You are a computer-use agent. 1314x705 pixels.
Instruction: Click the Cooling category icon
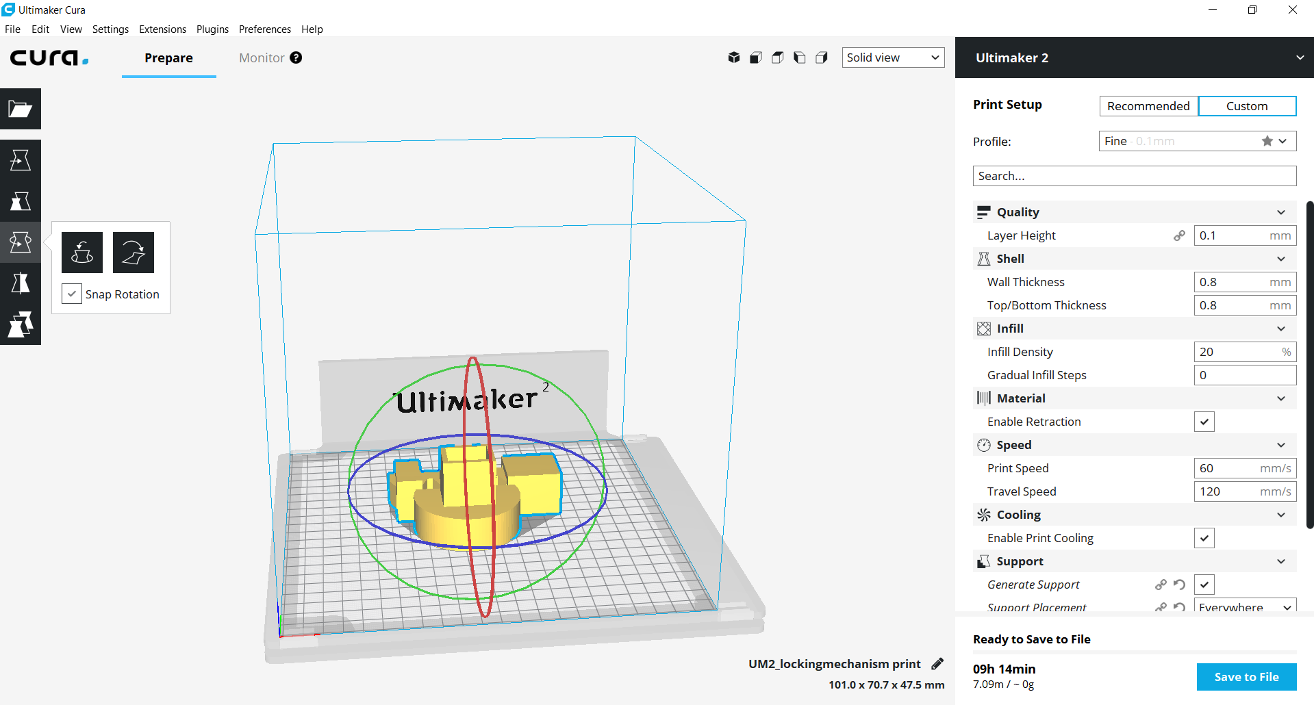pyautogui.click(x=984, y=515)
